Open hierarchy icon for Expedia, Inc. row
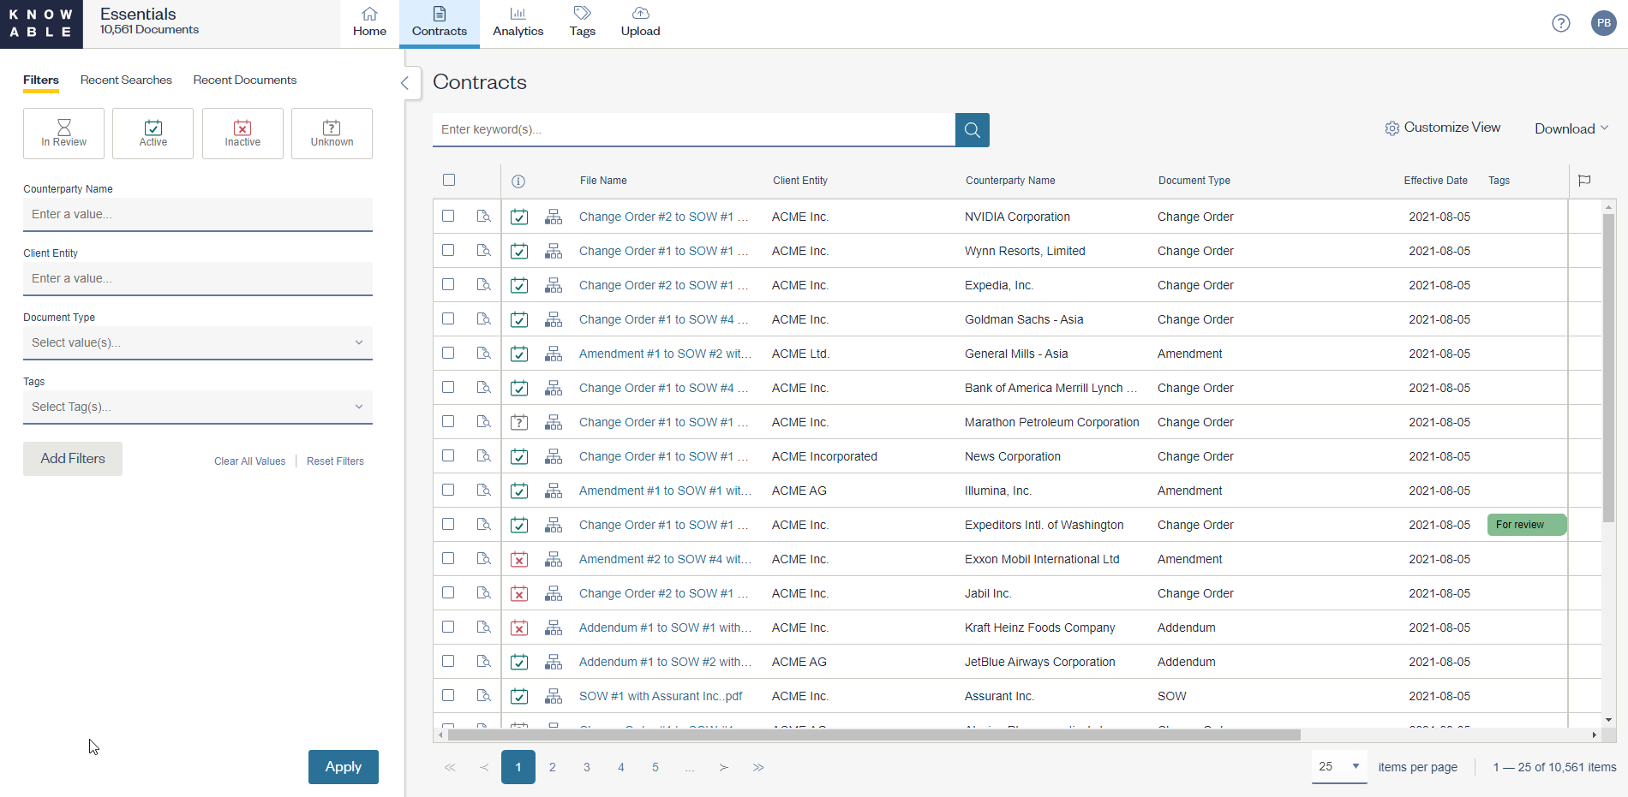This screenshot has height=797, width=1628. pyautogui.click(x=554, y=285)
